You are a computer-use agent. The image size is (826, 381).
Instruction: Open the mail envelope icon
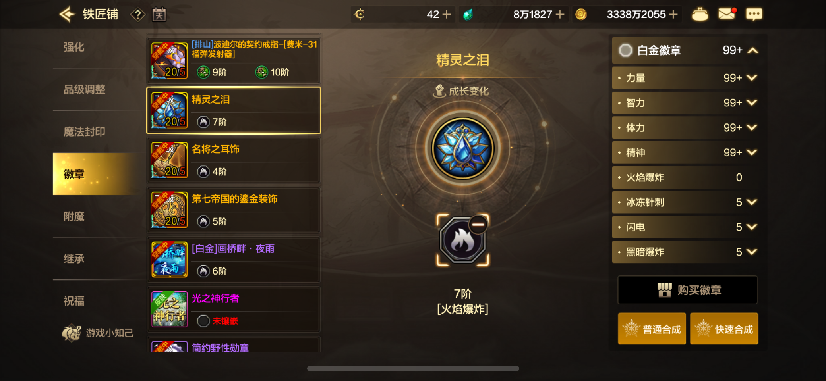[x=727, y=14]
